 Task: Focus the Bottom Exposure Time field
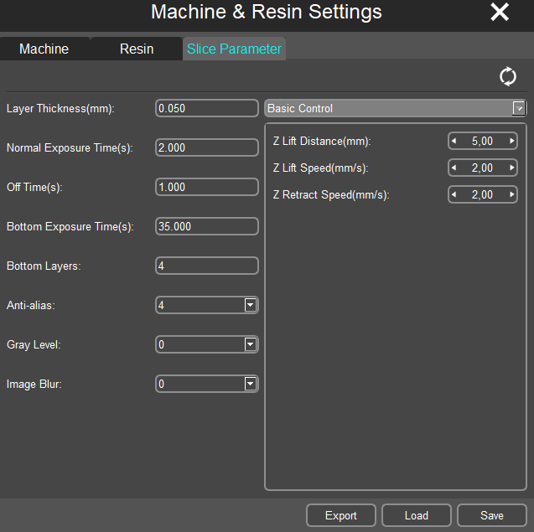coord(206,226)
